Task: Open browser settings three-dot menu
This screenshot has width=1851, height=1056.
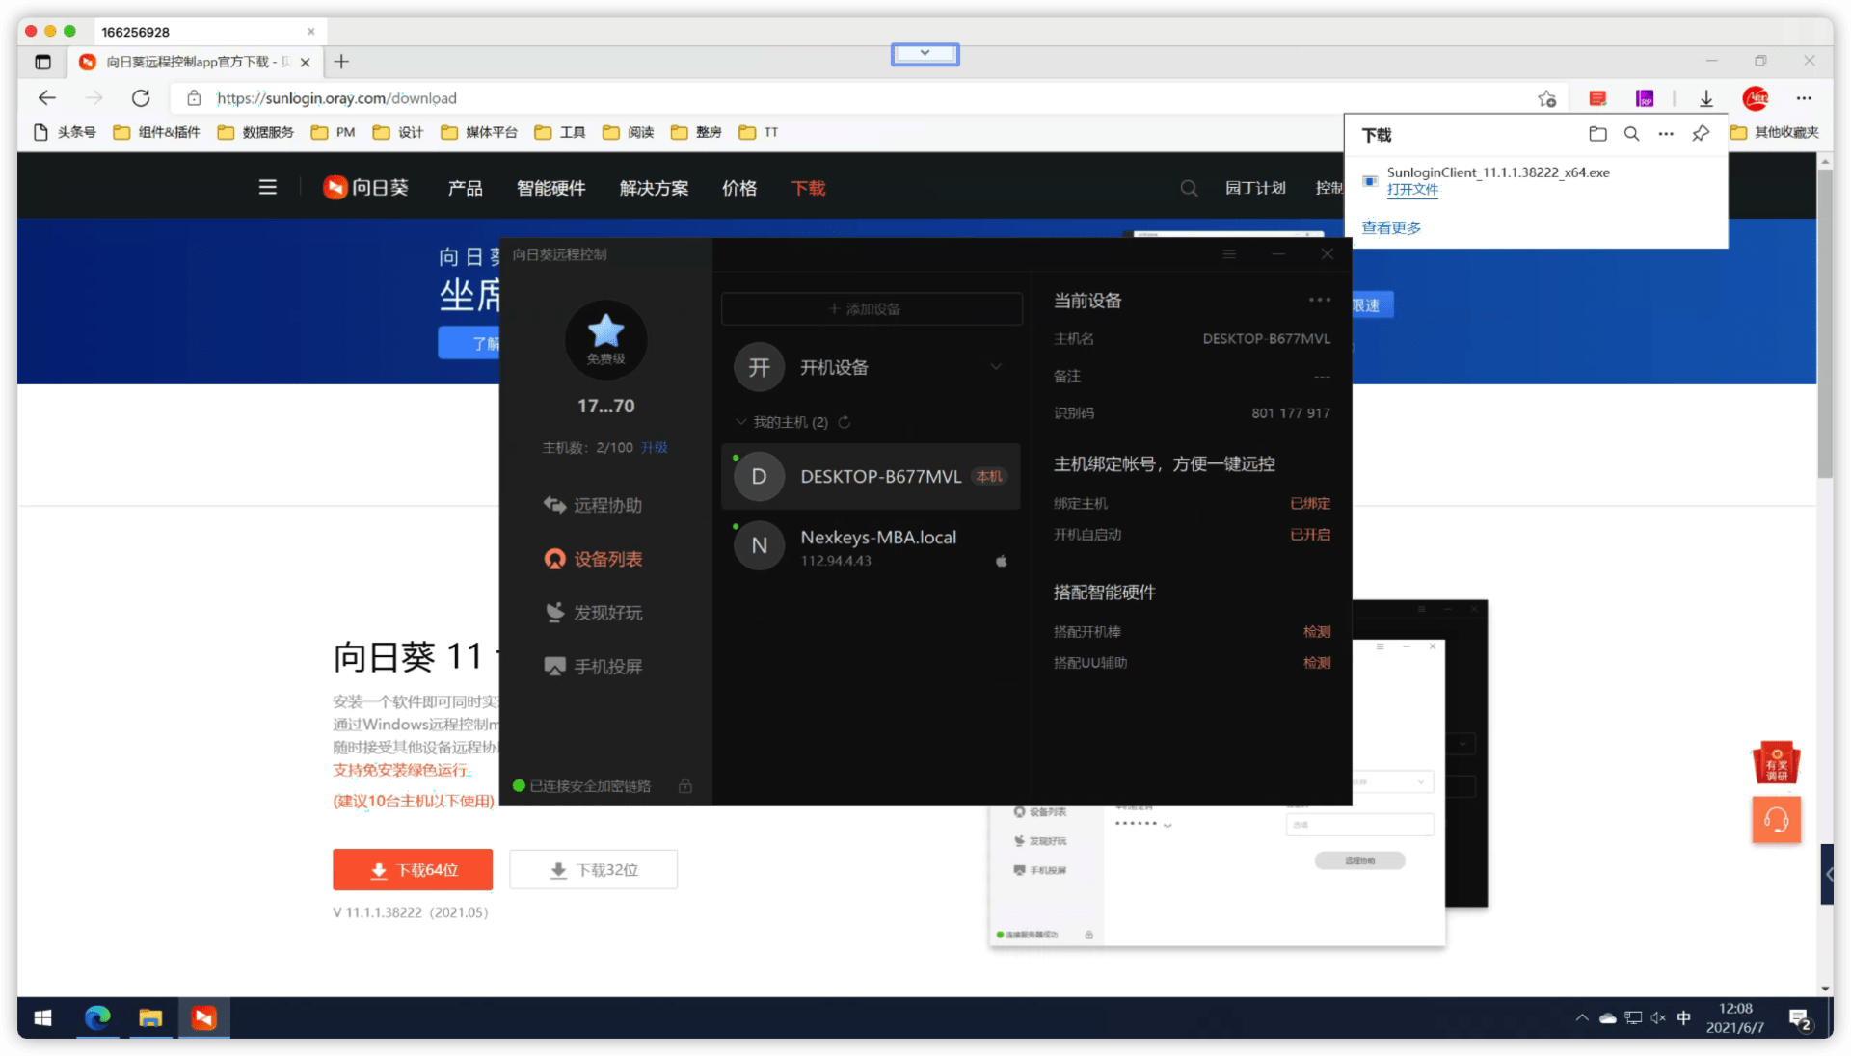Action: pos(1804,98)
